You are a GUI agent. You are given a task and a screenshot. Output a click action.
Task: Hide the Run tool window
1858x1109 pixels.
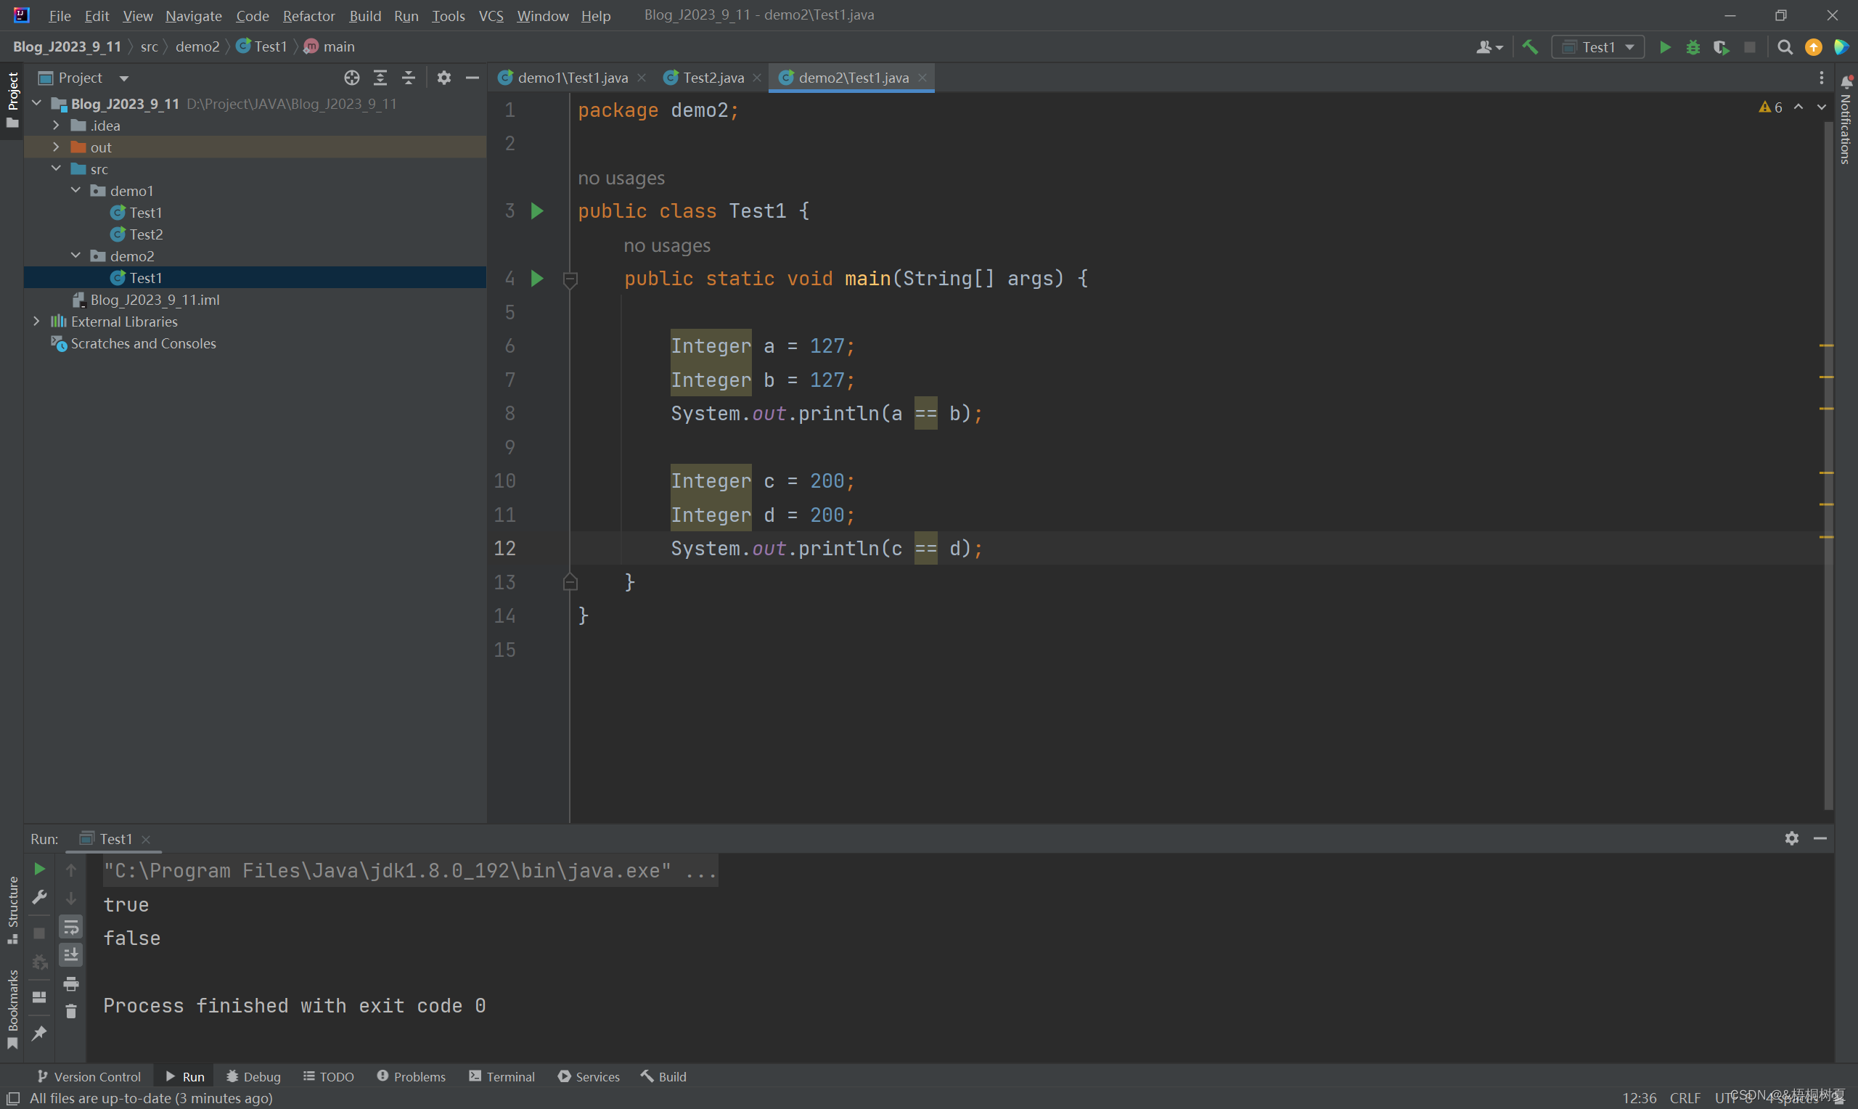(1820, 838)
